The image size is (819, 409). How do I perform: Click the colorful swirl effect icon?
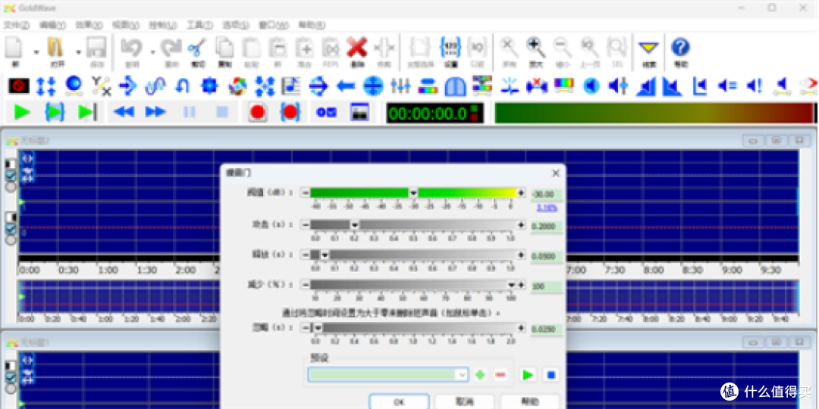coord(237,86)
